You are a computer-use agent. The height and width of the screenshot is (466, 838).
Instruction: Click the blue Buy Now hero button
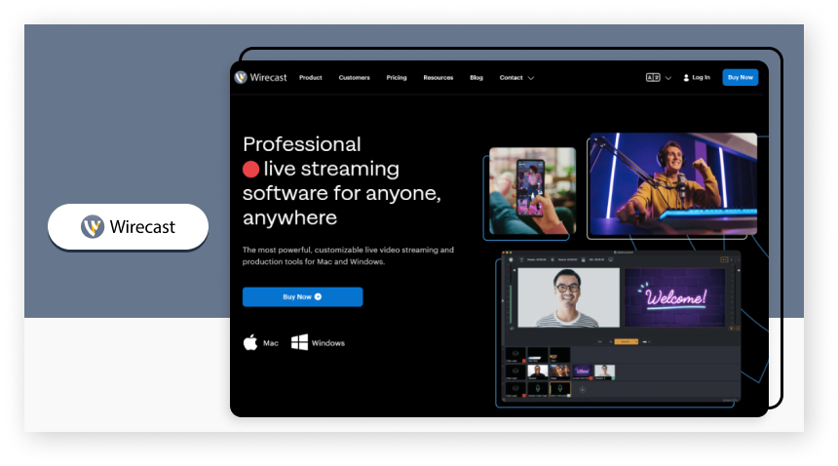[x=302, y=296]
